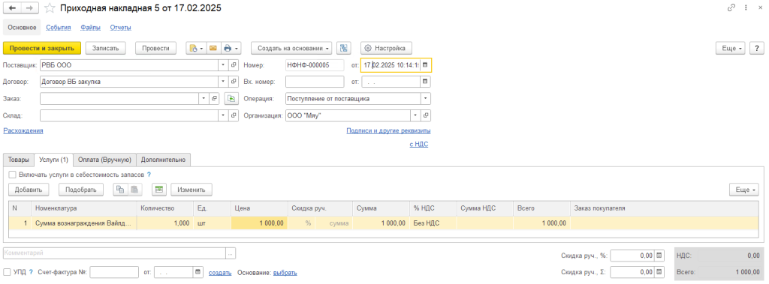This screenshot has width=769, height=284.
Task: Open Подписи и другие реквизиты link
Action: click(388, 130)
